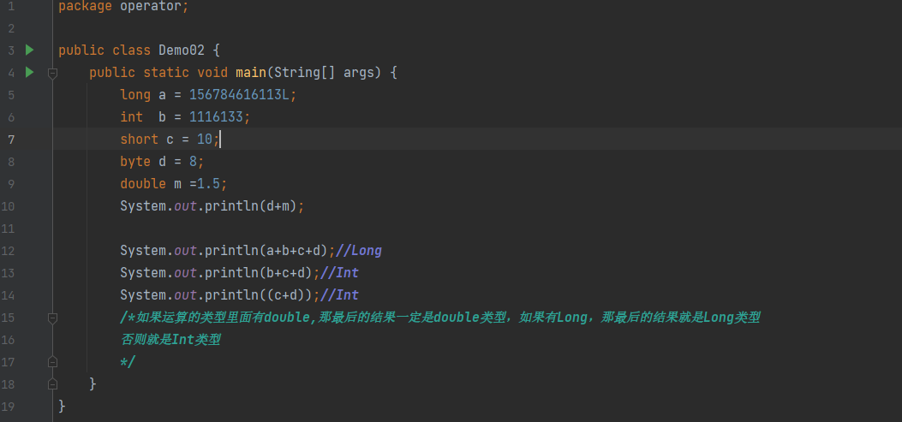This screenshot has width=902, height=422.
Task: Click line number 12 in gutter
Action: tap(8, 251)
